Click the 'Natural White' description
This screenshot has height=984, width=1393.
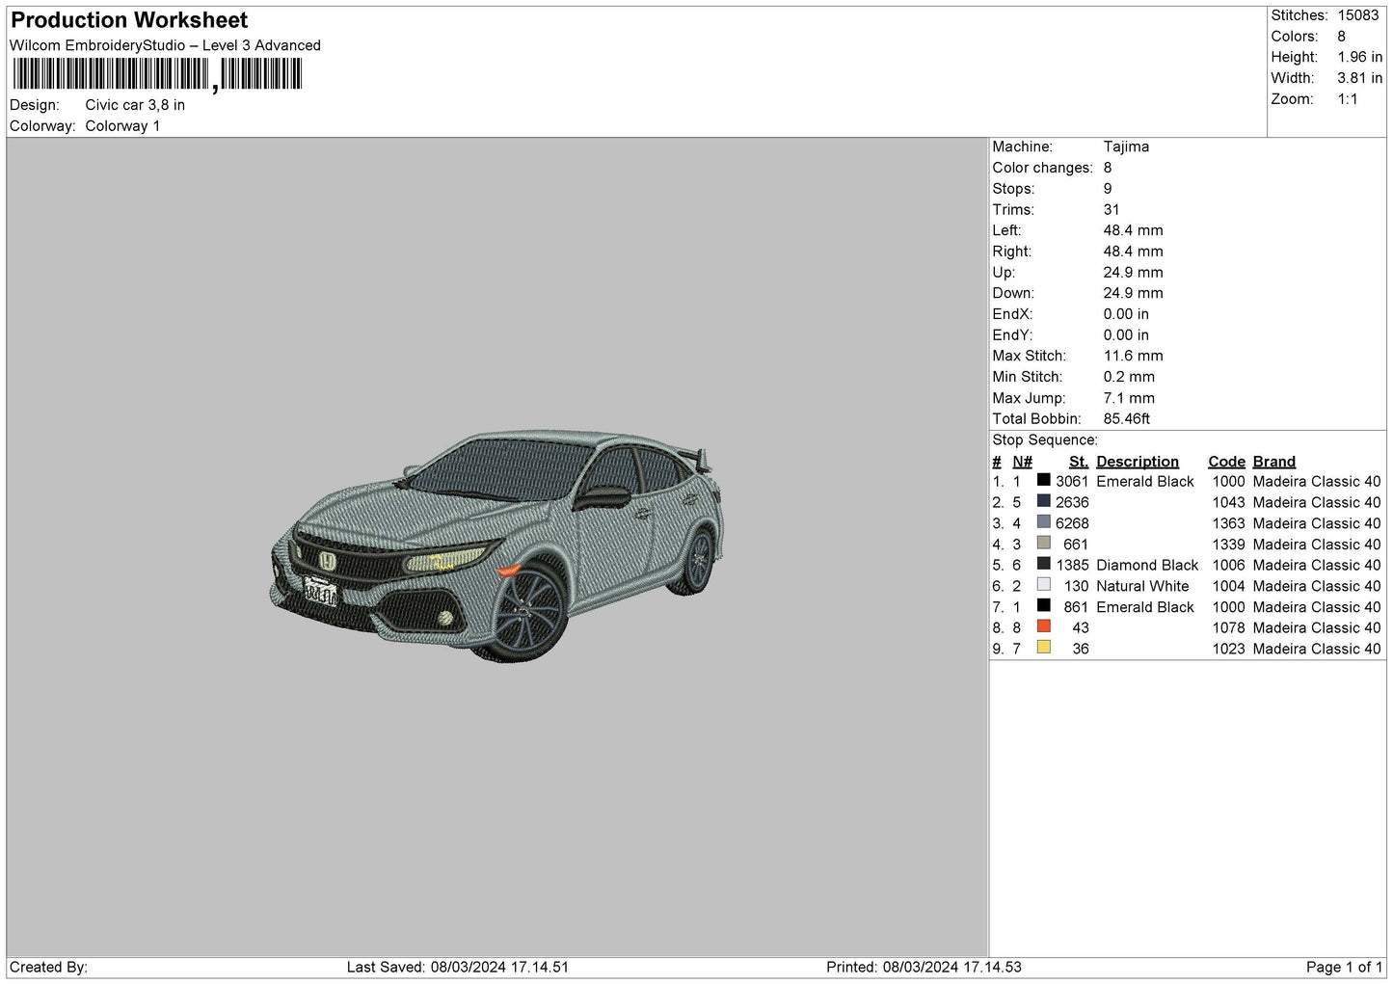tap(1142, 586)
